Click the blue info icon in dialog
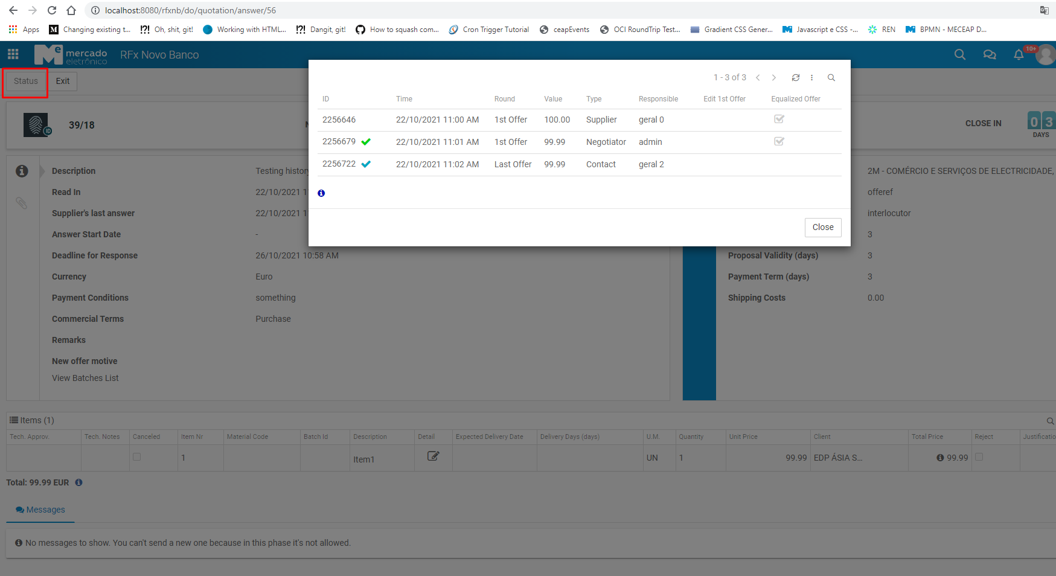The height and width of the screenshot is (576, 1056). click(x=321, y=193)
